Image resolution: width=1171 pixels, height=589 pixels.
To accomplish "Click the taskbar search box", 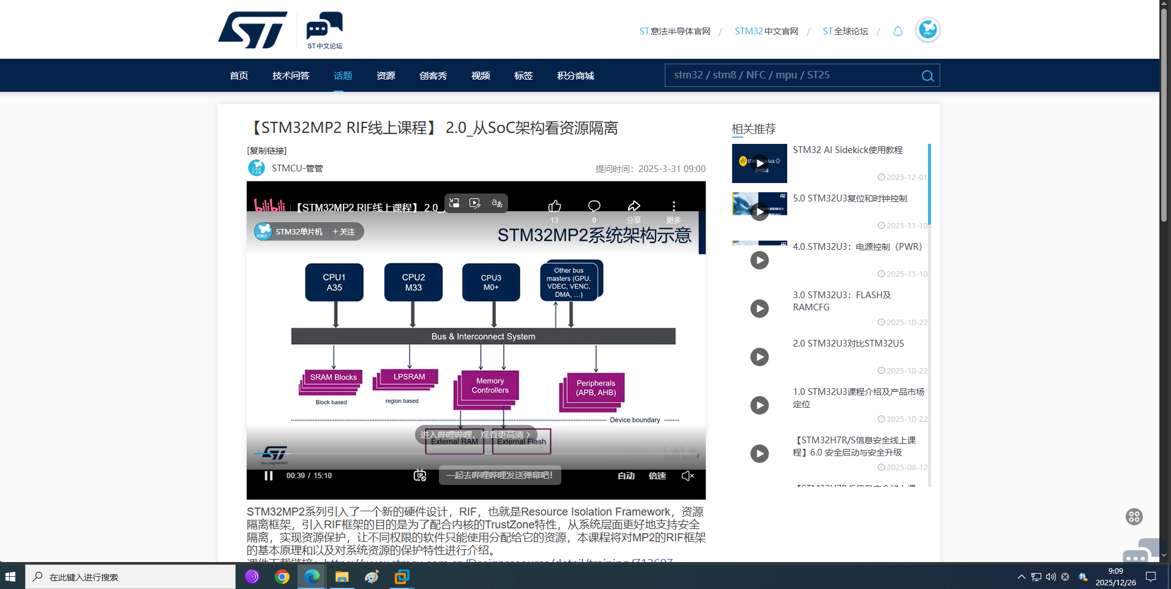I will [x=130, y=577].
